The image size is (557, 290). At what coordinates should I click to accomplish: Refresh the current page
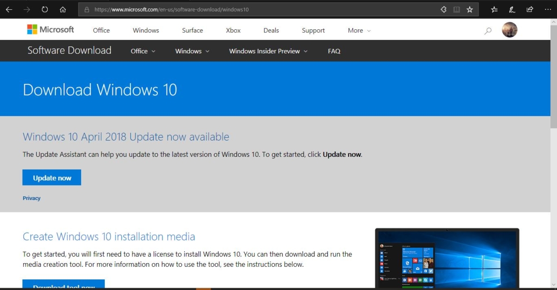coord(45,9)
